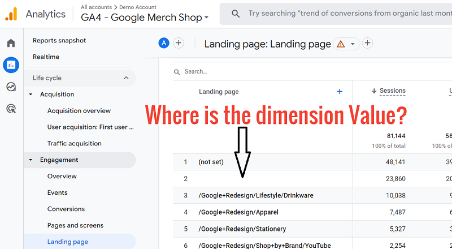The image size is (452, 249).
Task: Click the 23,860 sessions value
Action: tap(395, 179)
